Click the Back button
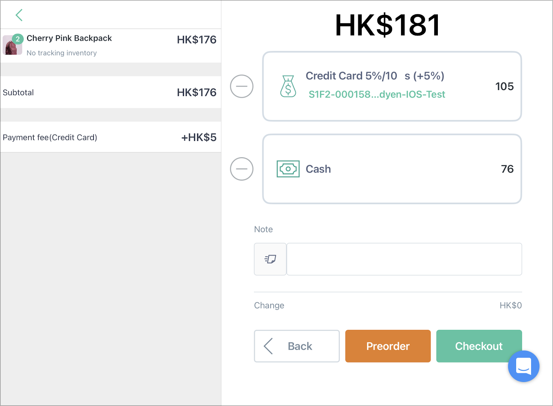Viewport: 553px width, 406px height. point(297,346)
